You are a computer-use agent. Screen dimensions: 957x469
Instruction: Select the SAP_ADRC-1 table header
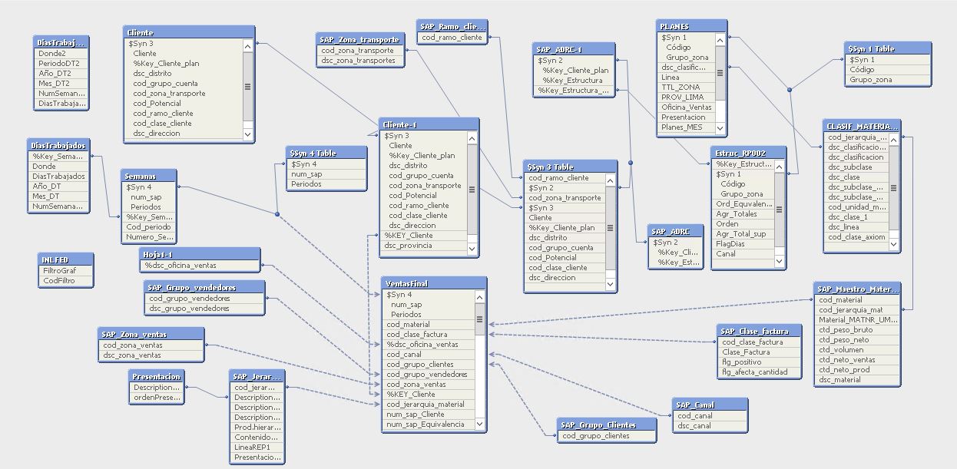coord(575,49)
